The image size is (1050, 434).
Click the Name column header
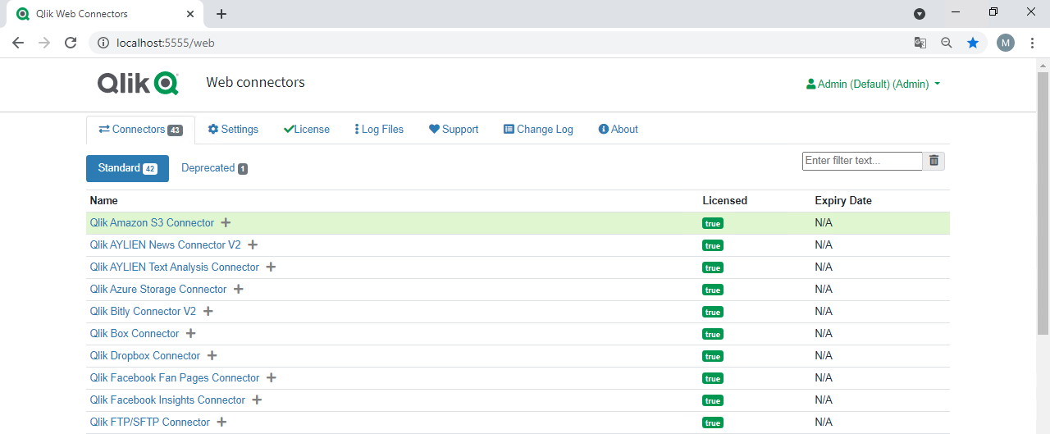point(104,201)
